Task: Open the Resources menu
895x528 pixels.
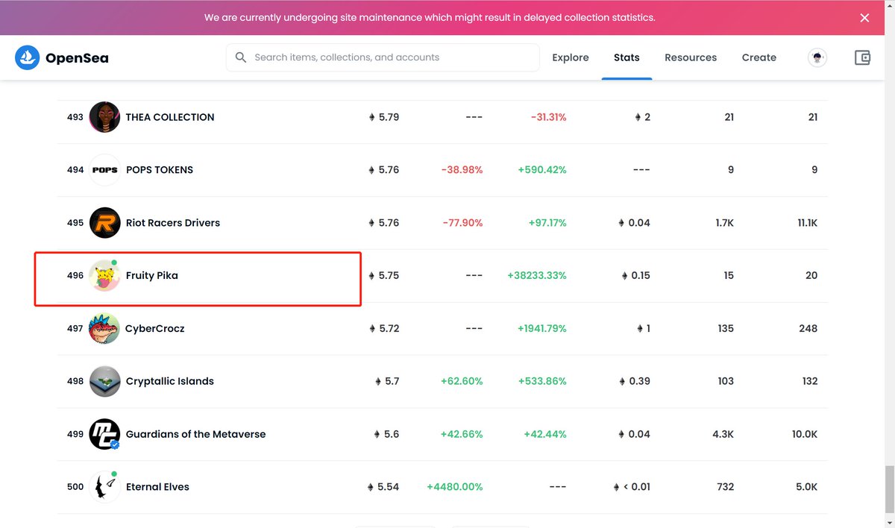Action: (690, 57)
